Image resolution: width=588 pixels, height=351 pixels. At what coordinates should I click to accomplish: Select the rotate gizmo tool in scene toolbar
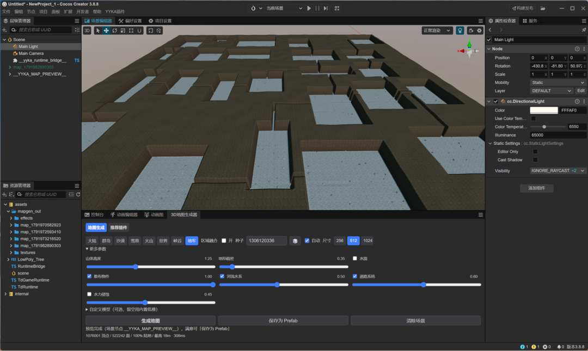coord(114,31)
